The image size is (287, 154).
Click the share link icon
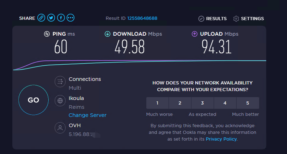41,18
